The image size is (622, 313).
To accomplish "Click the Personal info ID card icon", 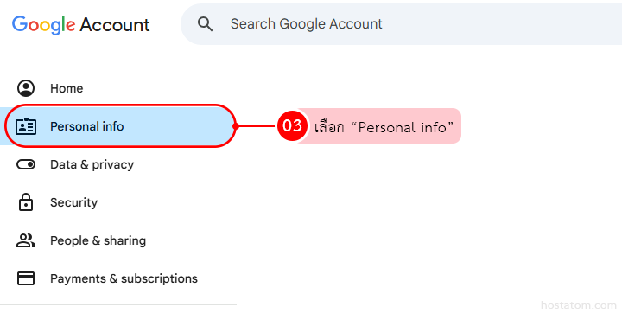I will click(26, 126).
